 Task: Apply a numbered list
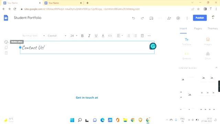point(128,36)
